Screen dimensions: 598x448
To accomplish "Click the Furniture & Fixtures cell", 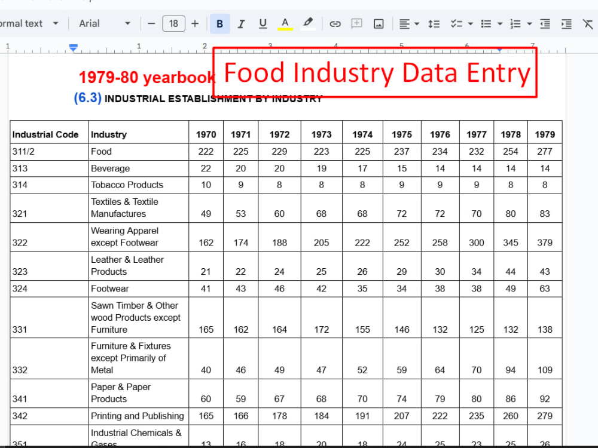I will coord(139,358).
